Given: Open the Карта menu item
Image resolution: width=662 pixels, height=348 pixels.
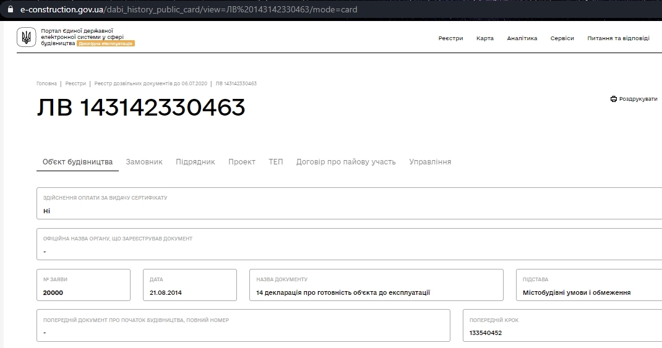Looking at the screenshot, I should pyautogui.click(x=484, y=38).
